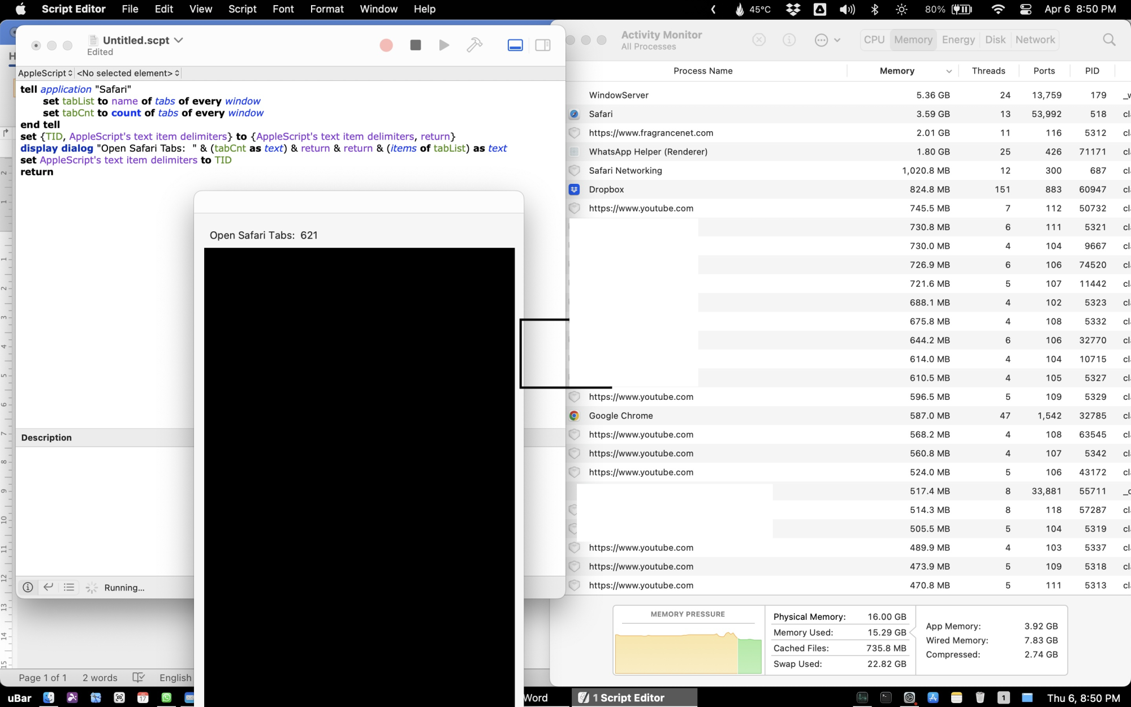Show the description info icon
This screenshot has height=707, width=1131.
tap(28, 587)
